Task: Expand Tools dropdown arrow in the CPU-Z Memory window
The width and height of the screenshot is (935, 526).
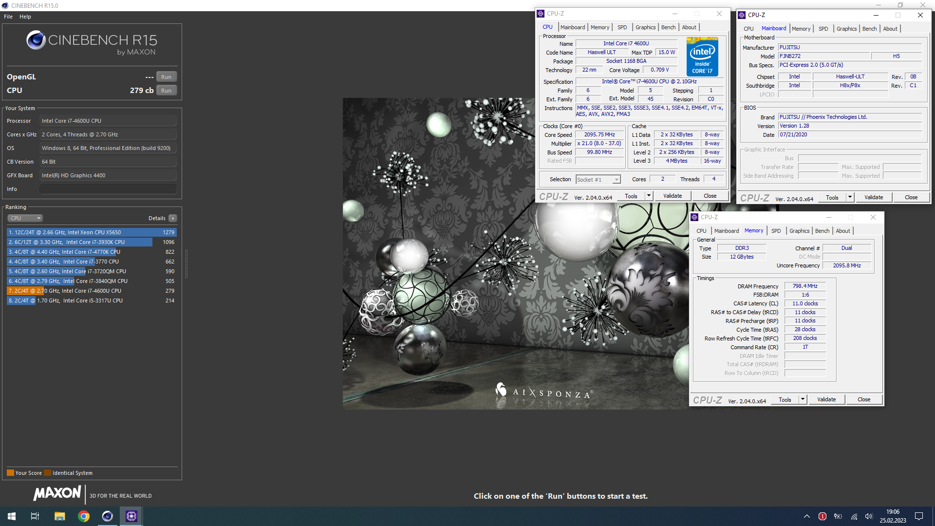Action: [x=803, y=399]
